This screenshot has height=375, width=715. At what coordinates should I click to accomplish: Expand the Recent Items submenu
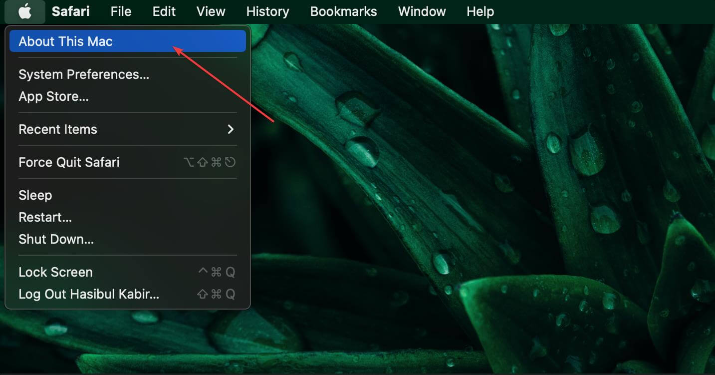pyautogui.click(x=128, y=129)
